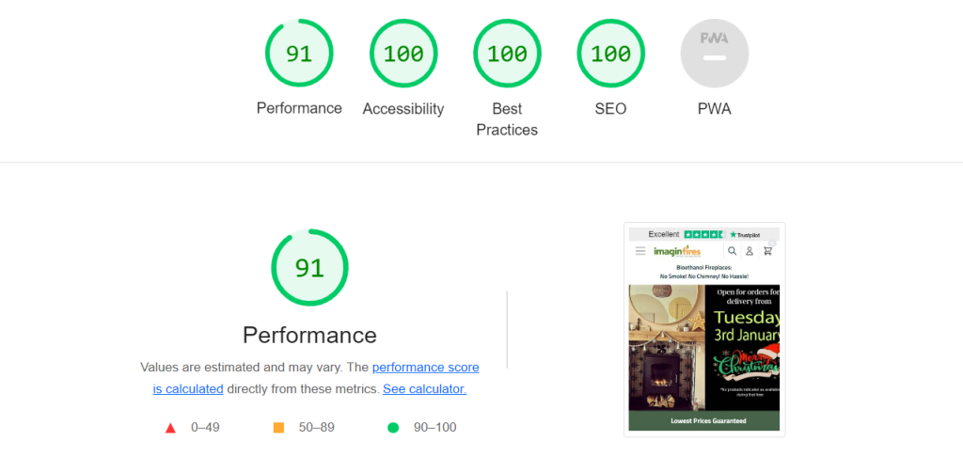Click the hamburger menu icon in the page preview
The width and height of the screenshot is (963, 472).
639,250
